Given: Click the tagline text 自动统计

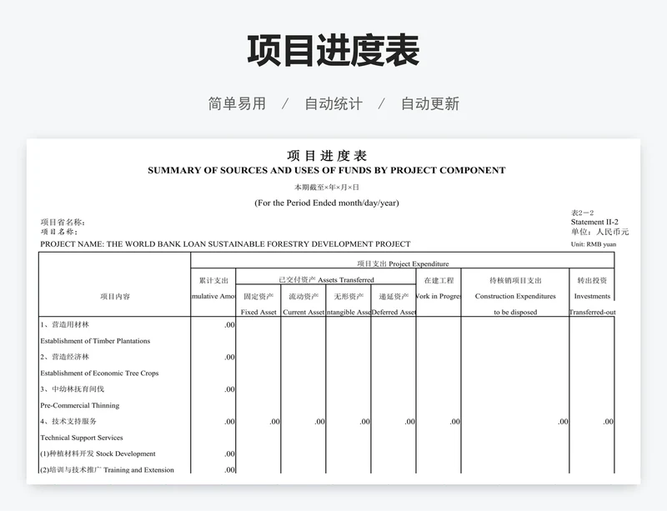Looking at the screenshot, I should click(333, 103).
